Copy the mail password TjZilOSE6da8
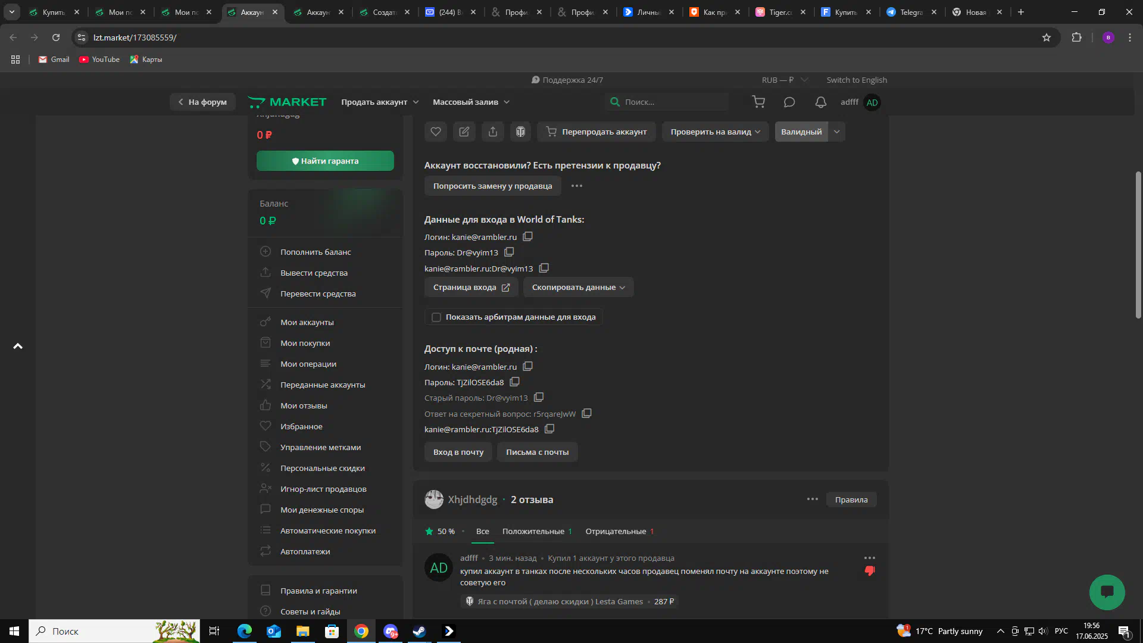The height and width of the screenshot is (643, 1143). [x=514, y=382]
